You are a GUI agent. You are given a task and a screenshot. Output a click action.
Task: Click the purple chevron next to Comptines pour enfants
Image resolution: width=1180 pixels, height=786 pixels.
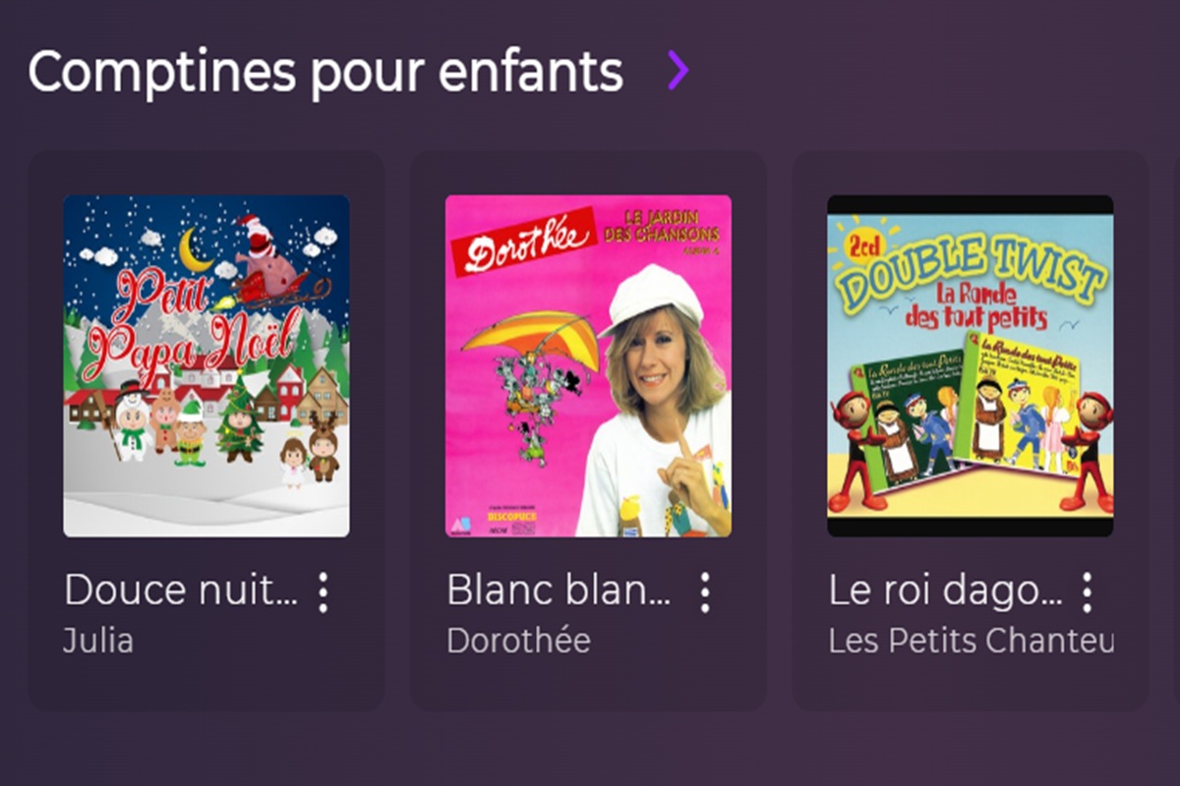[677, 71]
